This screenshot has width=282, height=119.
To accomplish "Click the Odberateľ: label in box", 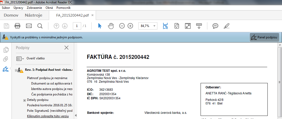I will pos(213,87).
